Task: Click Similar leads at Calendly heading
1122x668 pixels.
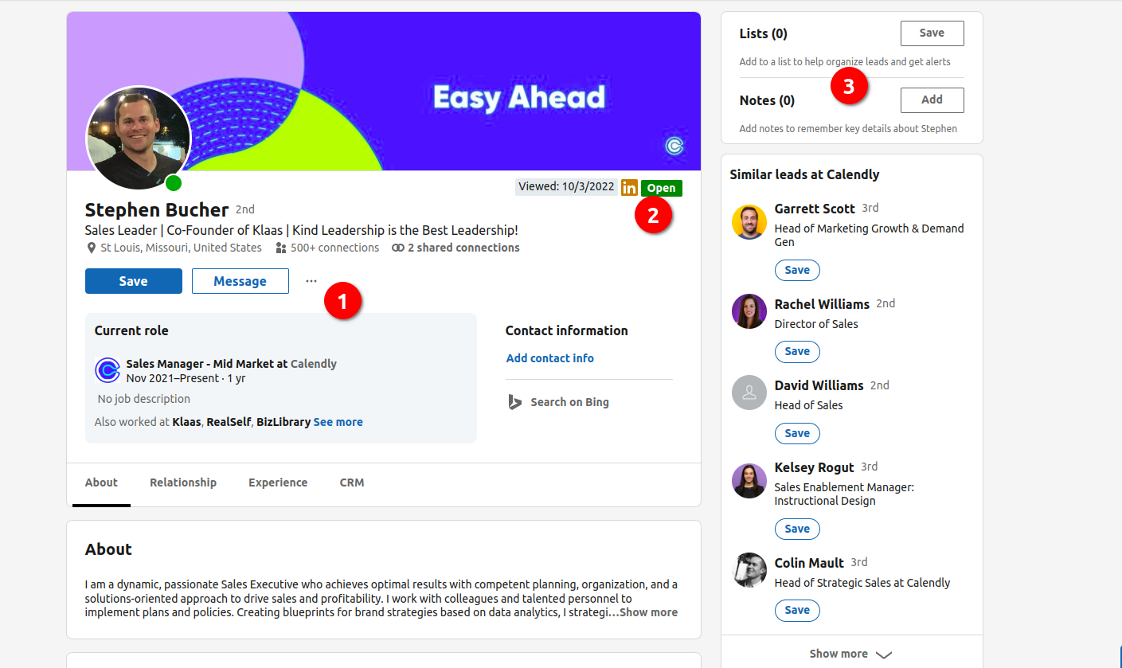Action: coord(804,174)
